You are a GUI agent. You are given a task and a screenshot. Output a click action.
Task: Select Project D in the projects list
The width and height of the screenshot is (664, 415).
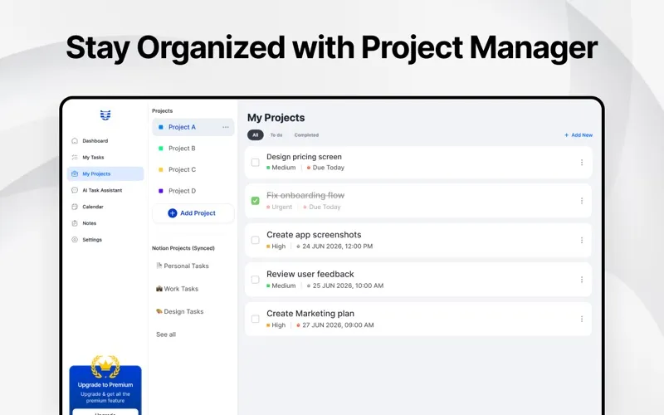193,191
